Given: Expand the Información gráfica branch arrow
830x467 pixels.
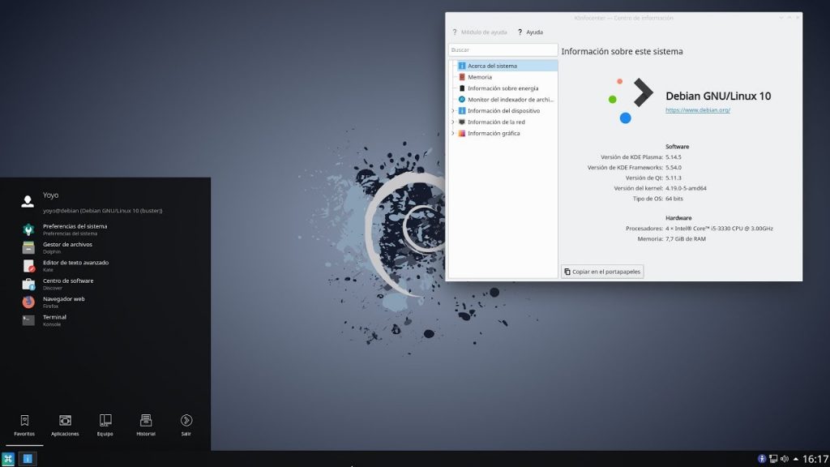Looking at the screenshot, I should [x=453, y=134].
